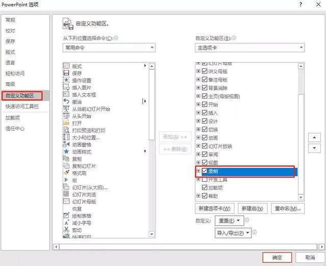Screen dimensions: 326x266
Task: Toggle the 开始 tab checkbox
Action: pyautogui.click(x=205, y=104)
